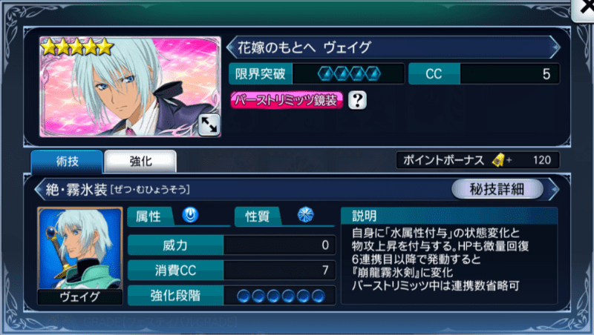Expand the Veigue card artwork with arrows icon

click(x=209, y=125)
